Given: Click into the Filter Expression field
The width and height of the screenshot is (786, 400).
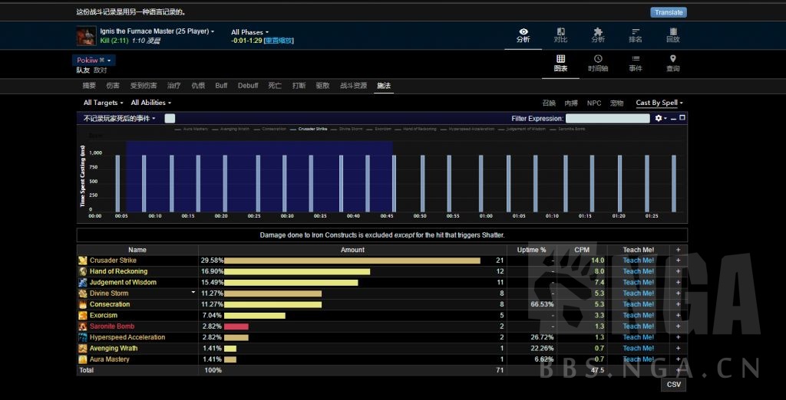Looking at the screenshot, I should coord(607,119).
